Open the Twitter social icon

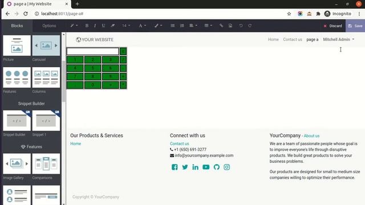(185, 167)
